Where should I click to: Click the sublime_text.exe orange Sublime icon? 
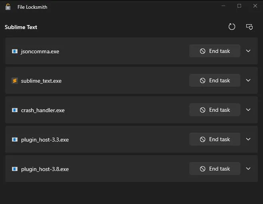pos(15,81)
